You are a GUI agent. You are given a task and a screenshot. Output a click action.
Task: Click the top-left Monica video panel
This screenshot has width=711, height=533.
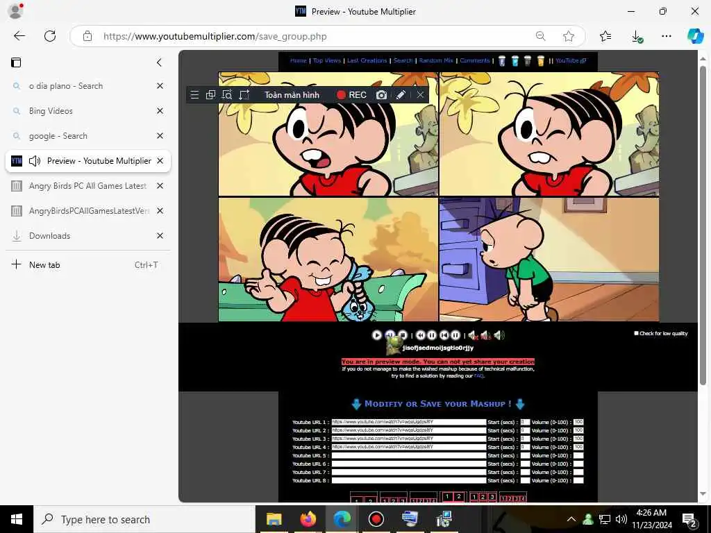pos(328,134)
